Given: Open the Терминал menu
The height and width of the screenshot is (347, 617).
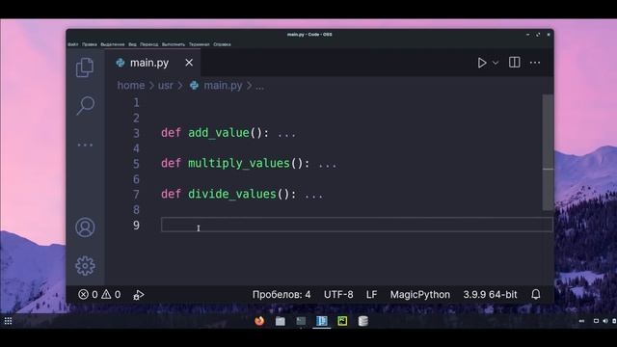Looking at the screenshot, I should (x=199, y=44).
